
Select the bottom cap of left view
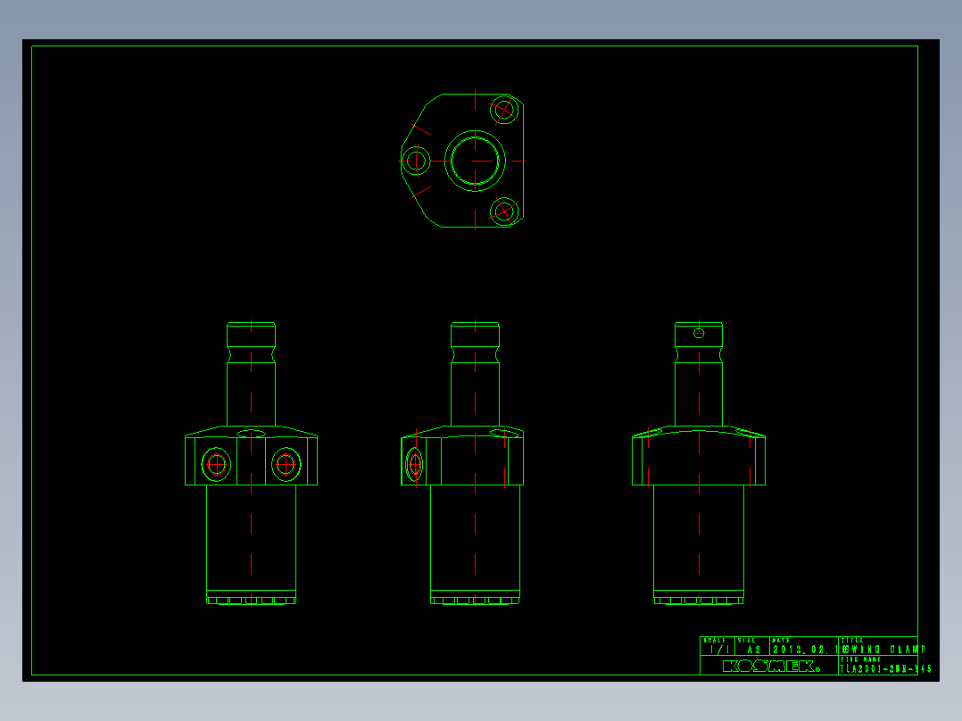251,598
